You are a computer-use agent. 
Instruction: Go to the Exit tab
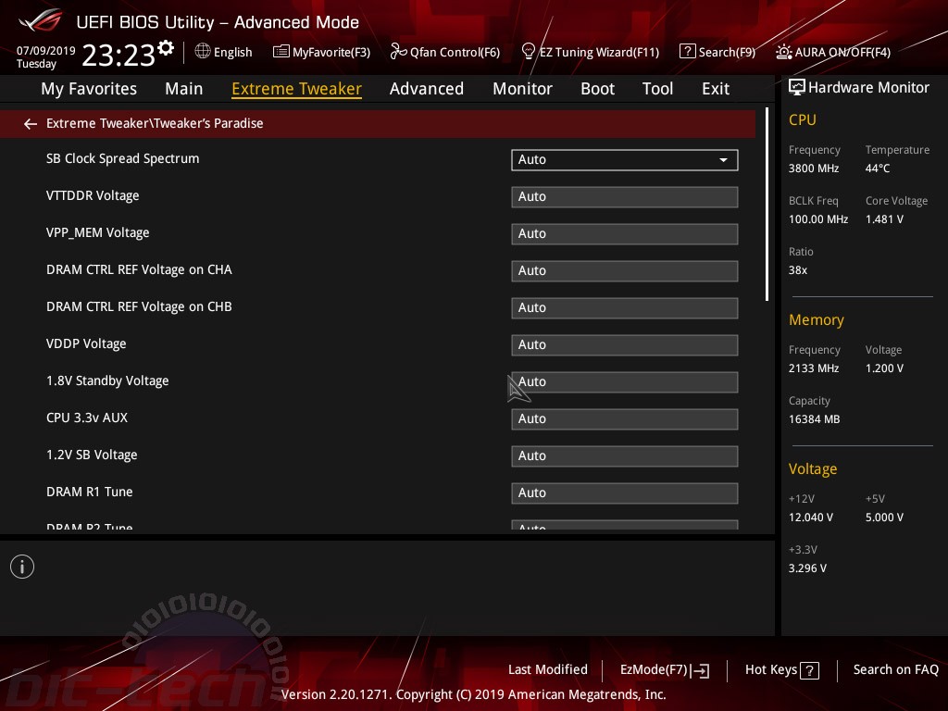click(x=716, y=89)
